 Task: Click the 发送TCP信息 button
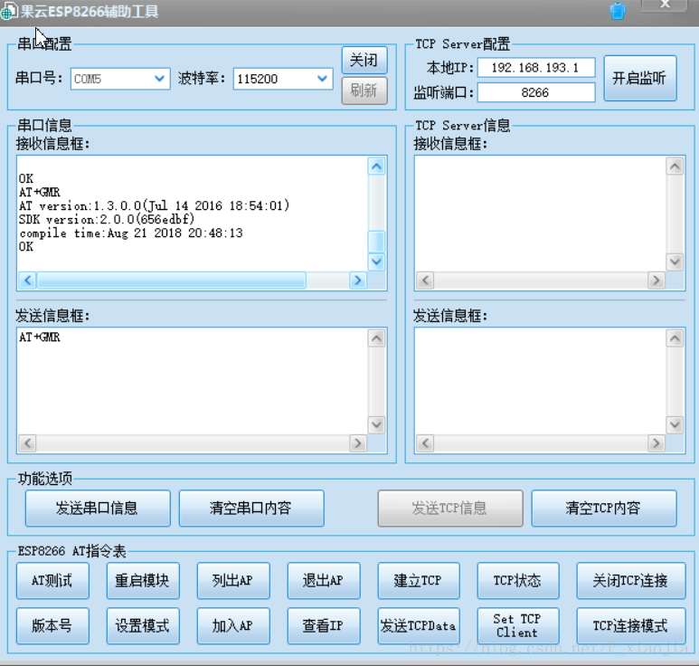(x=449, y=508)
